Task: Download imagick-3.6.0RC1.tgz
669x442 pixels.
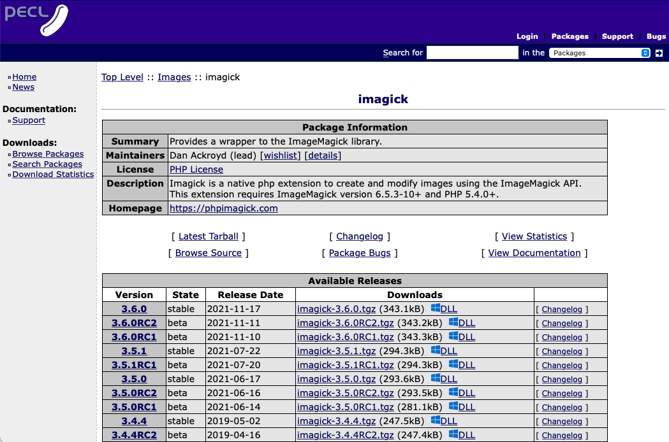Action: pyautogui.click(x=345, y=337)
